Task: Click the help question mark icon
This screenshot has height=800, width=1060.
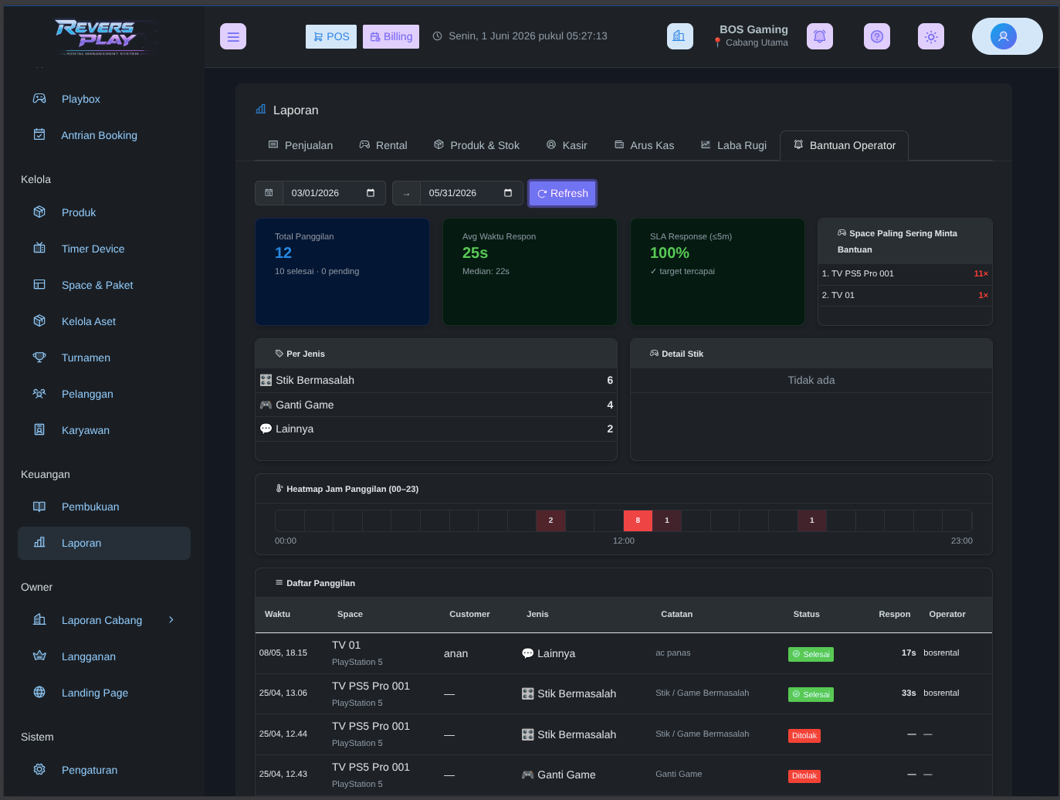Action: [x=877, y=36]
